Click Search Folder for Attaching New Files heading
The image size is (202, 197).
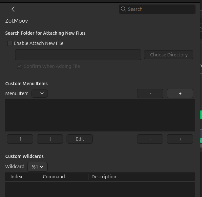click(45, 33)
